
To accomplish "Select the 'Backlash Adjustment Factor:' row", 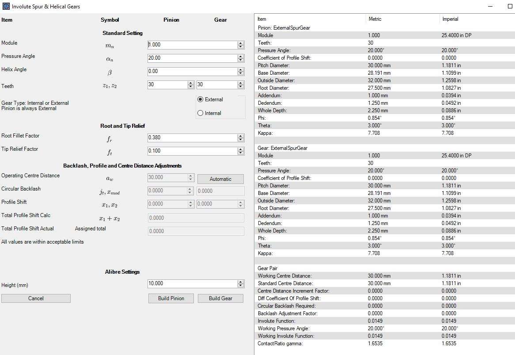I will point(385,313).
